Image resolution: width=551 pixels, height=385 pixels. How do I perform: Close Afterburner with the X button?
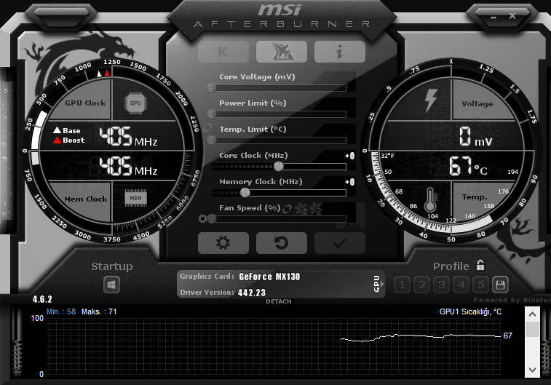pos(512,16)
